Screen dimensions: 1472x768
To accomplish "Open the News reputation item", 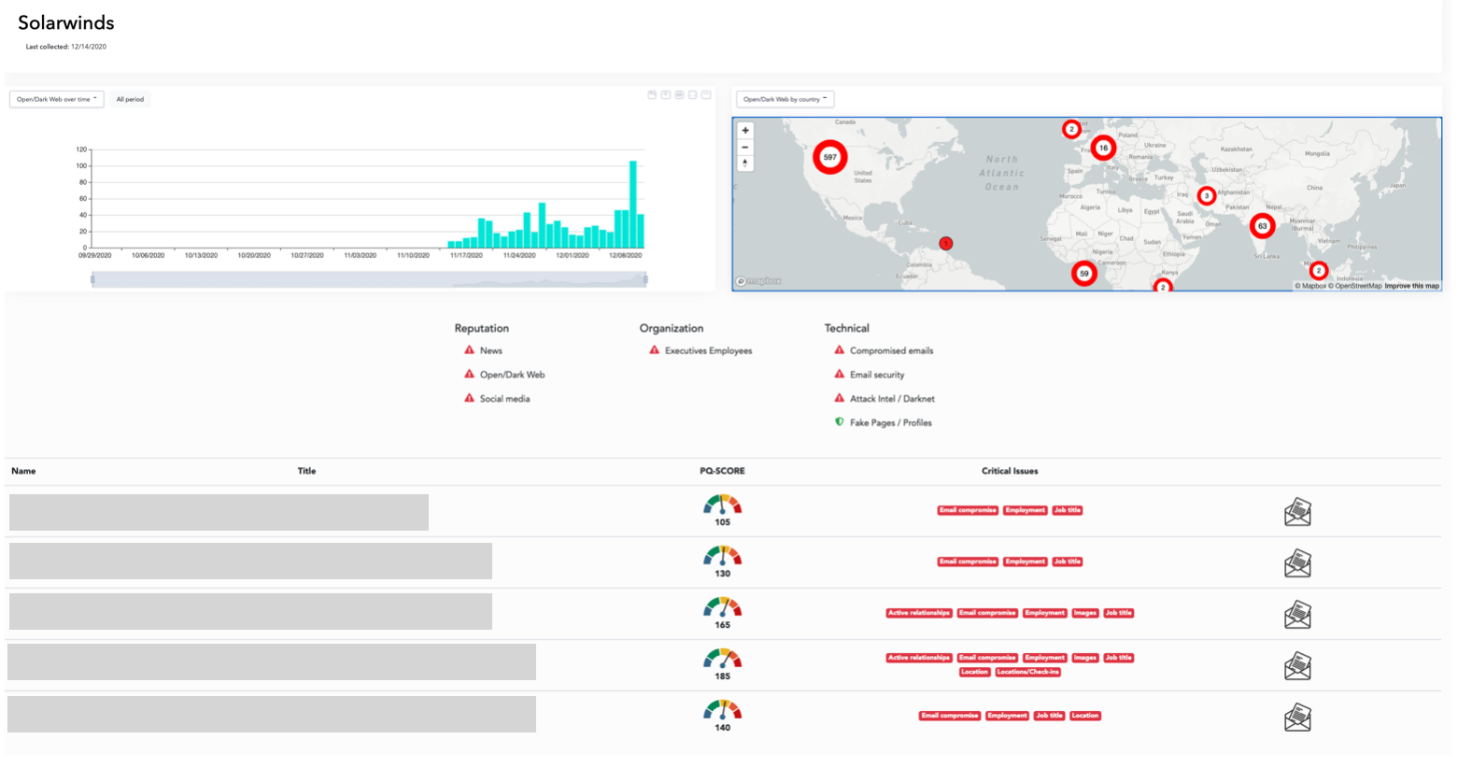I will coord(491,350).
